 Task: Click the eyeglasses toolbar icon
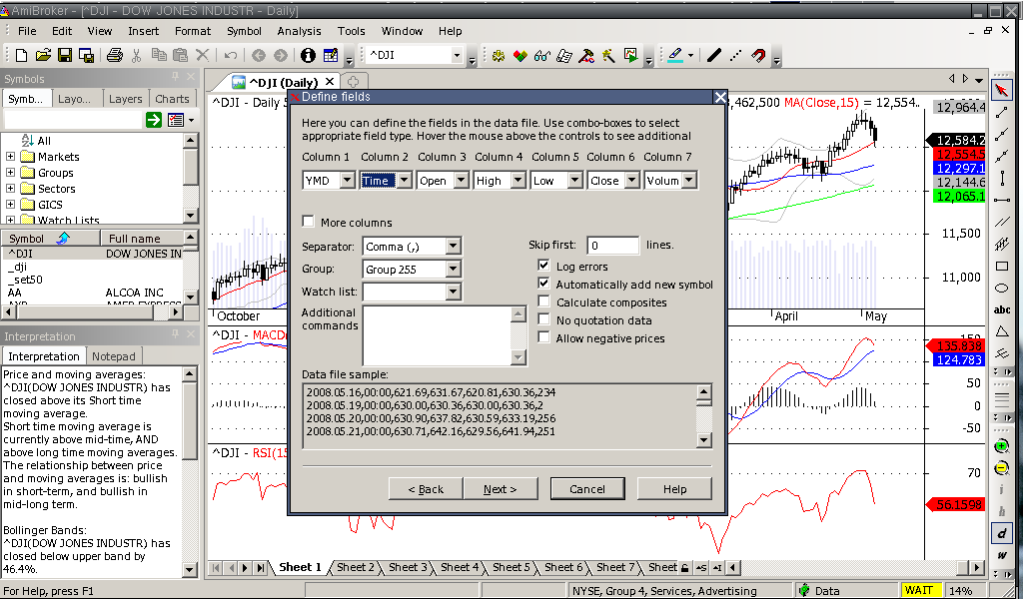click(x=542, y=56)
